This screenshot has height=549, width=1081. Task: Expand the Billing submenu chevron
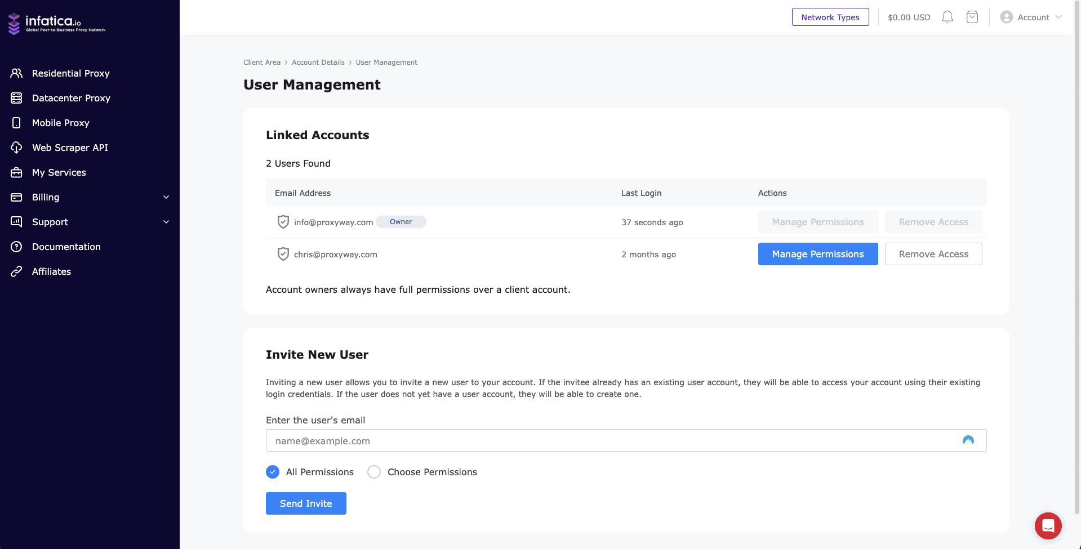(166, 197)
